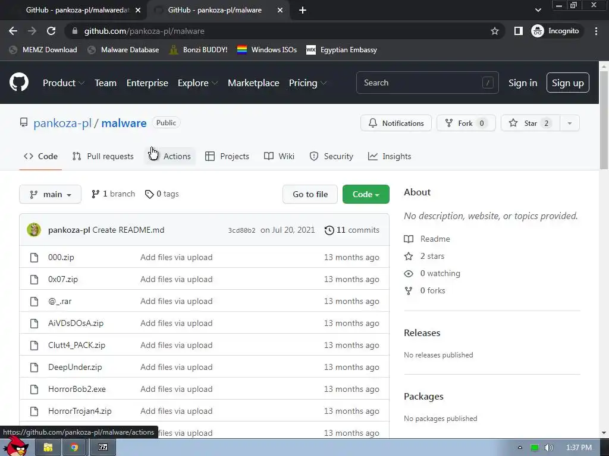
Task: Expand the Explore menu
Action: 197,83
